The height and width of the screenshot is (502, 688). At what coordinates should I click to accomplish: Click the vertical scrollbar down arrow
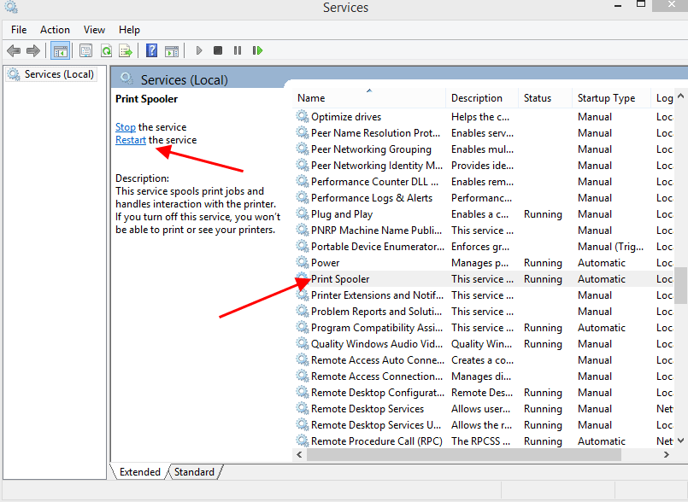pos(680,441)
